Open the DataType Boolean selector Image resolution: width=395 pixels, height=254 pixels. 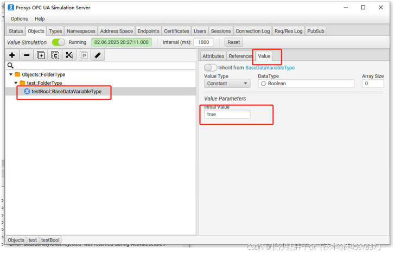tap(306, 84)
